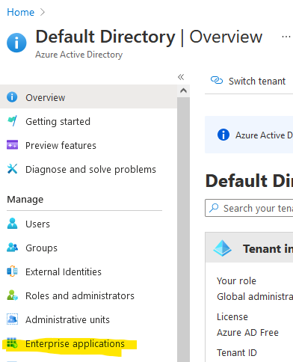Click the info icon in Azure banner
293x362 pixels.
point(223,135)
